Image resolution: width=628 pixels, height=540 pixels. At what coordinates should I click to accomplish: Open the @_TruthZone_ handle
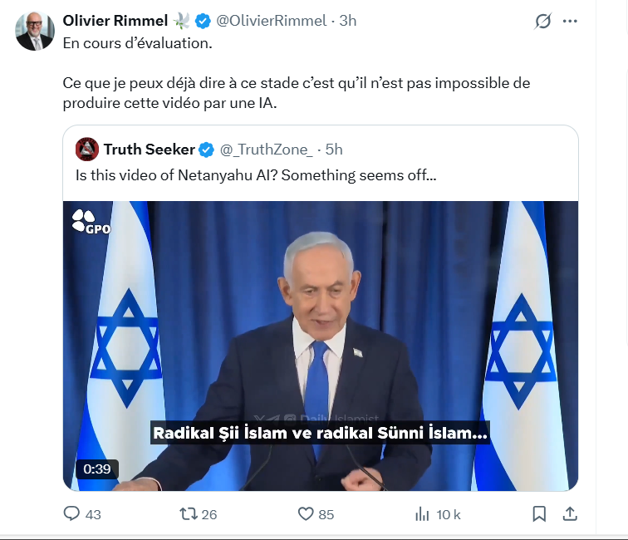coord(266,150)
